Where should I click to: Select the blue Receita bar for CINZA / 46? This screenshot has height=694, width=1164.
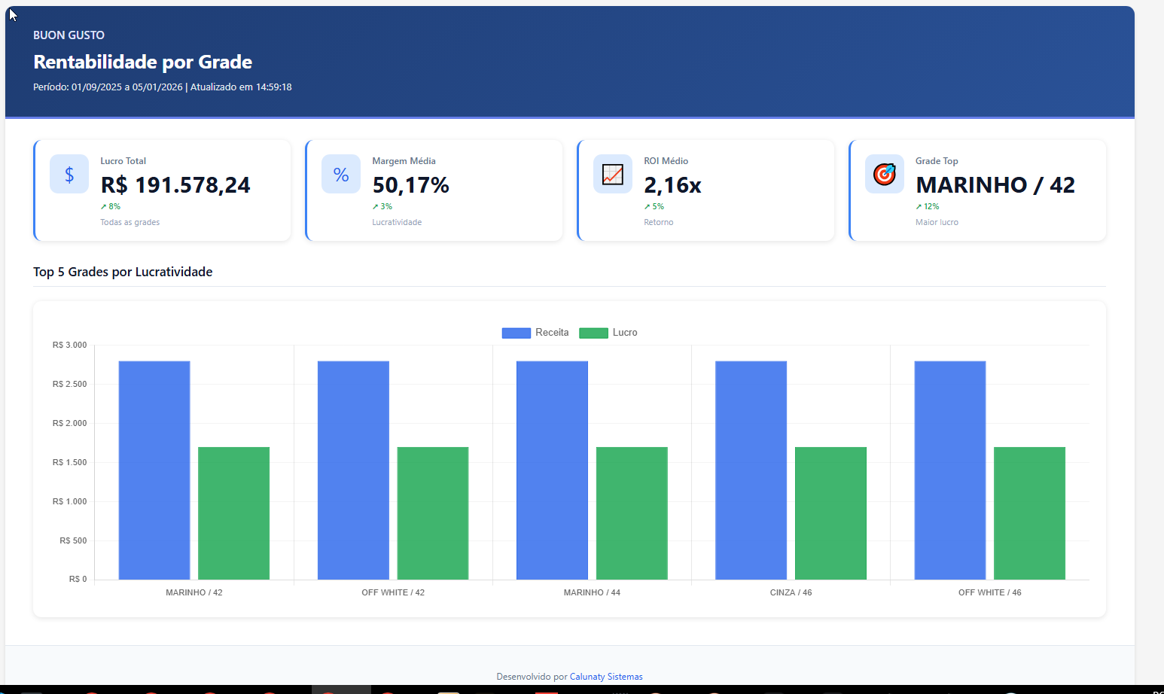tap(751, 470)
